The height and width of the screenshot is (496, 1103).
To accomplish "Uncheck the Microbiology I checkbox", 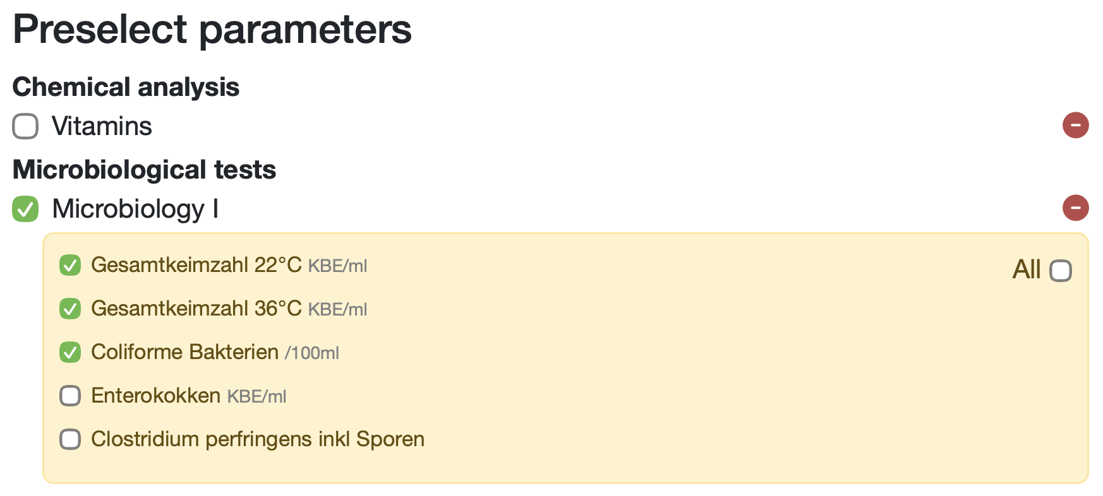I will 25,209.
